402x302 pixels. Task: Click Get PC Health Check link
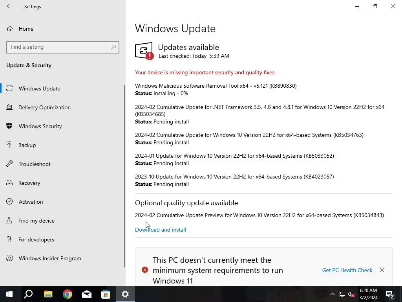pos(347,270)
